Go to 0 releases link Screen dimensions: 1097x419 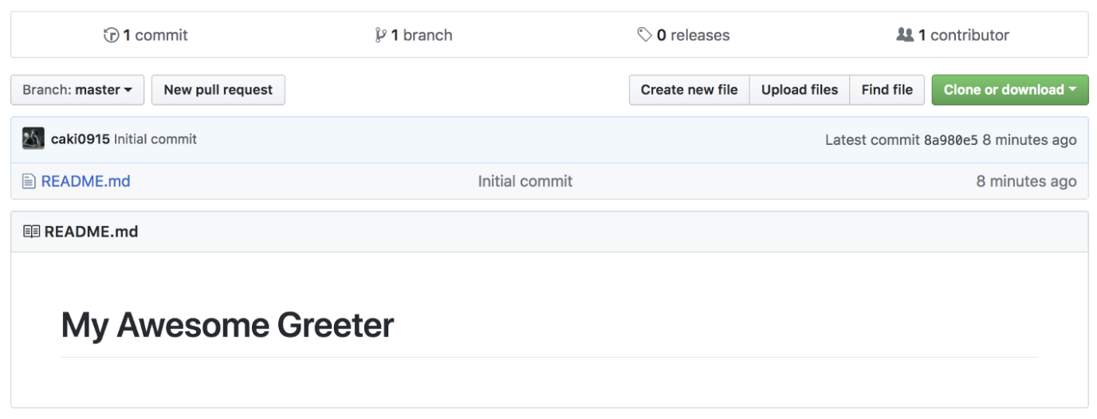693,35
